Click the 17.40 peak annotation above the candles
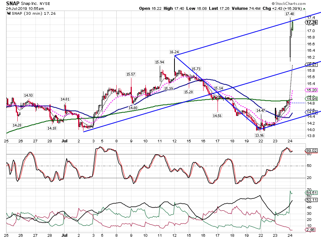The image size is (321, 239). (290, 14)
